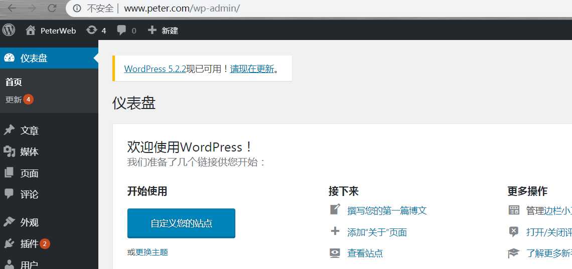Screen dimensions: 572x269
Task: Click the view site monitor icon
Action: click(x=335, y=253)
